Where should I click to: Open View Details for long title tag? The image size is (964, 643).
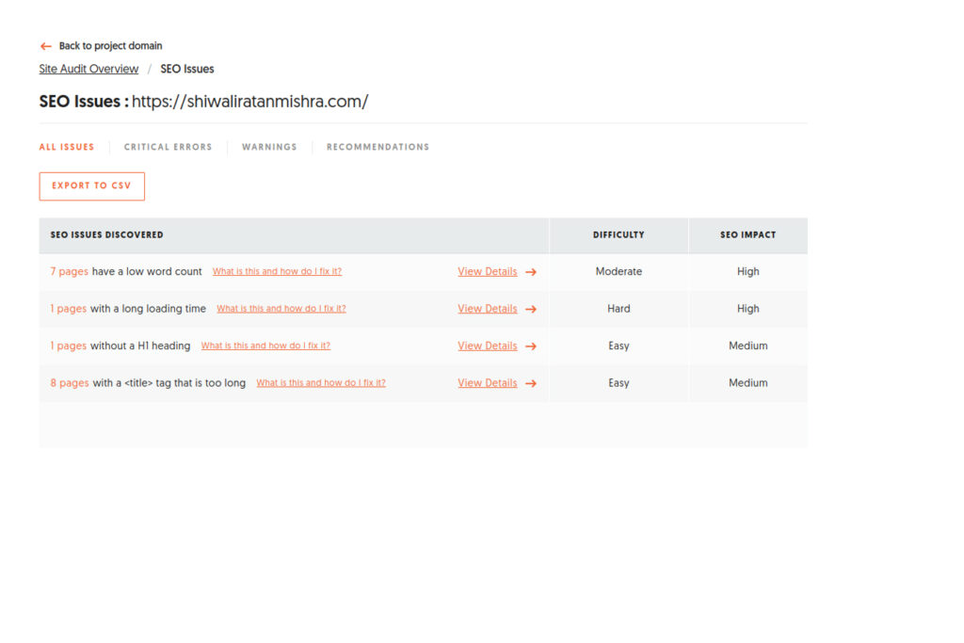point(487,383)
